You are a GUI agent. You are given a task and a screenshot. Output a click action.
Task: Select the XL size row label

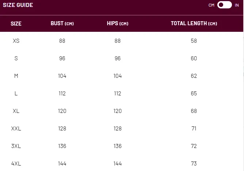point(16,111)
